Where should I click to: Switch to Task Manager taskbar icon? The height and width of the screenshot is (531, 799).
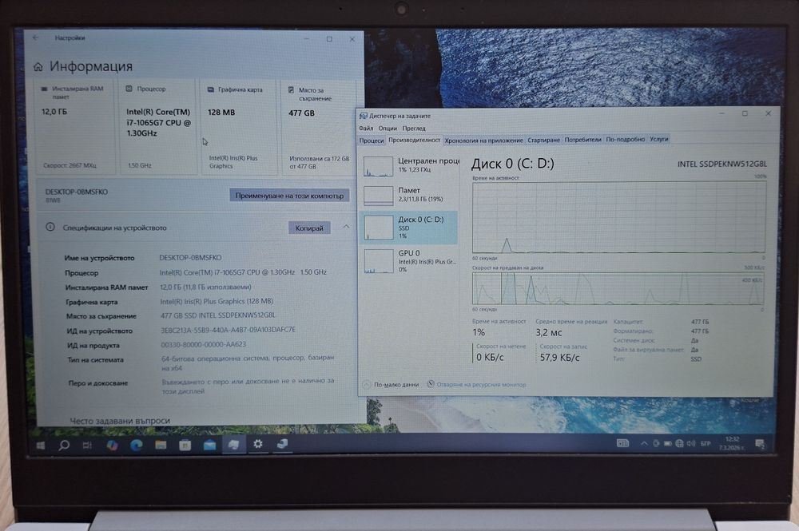tap(282, 444)
